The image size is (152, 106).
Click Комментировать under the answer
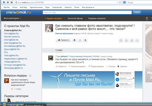[x=77, y=66]
